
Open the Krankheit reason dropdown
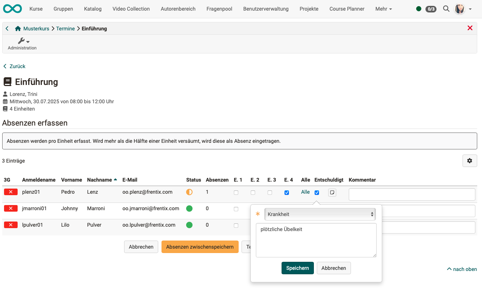click(320, 214)
